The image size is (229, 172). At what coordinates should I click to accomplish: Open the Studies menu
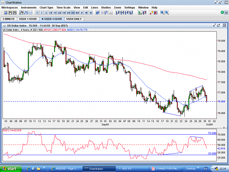coord(106,8)
